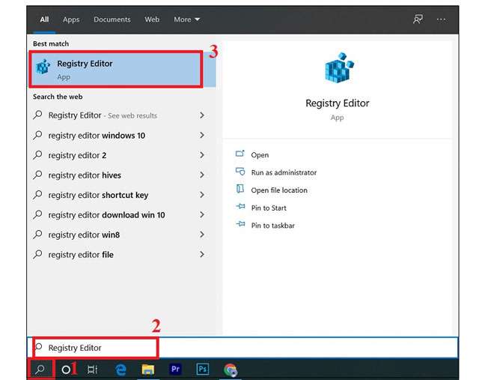Viewport: 479px width, 380px height.
Task: Select Run as administrator option
Action: (284, 172)
